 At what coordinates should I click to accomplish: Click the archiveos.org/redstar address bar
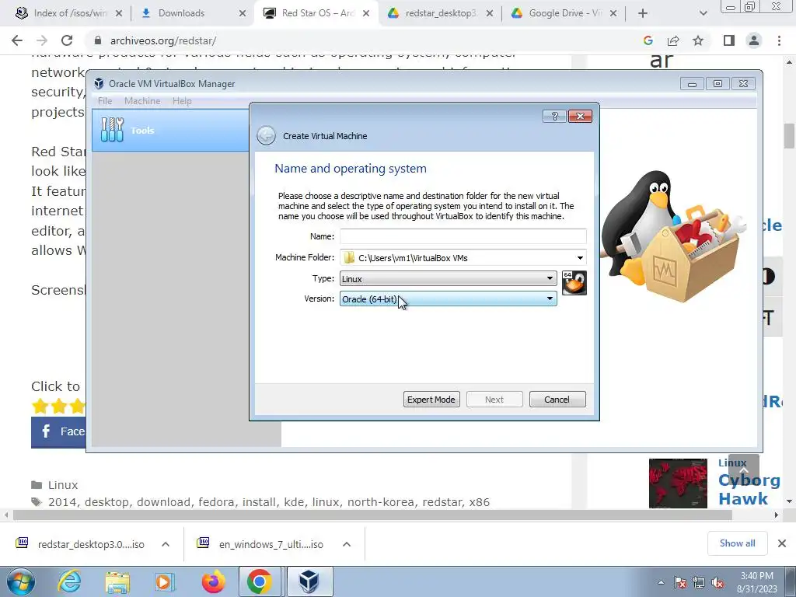click(x=365, y=40)
